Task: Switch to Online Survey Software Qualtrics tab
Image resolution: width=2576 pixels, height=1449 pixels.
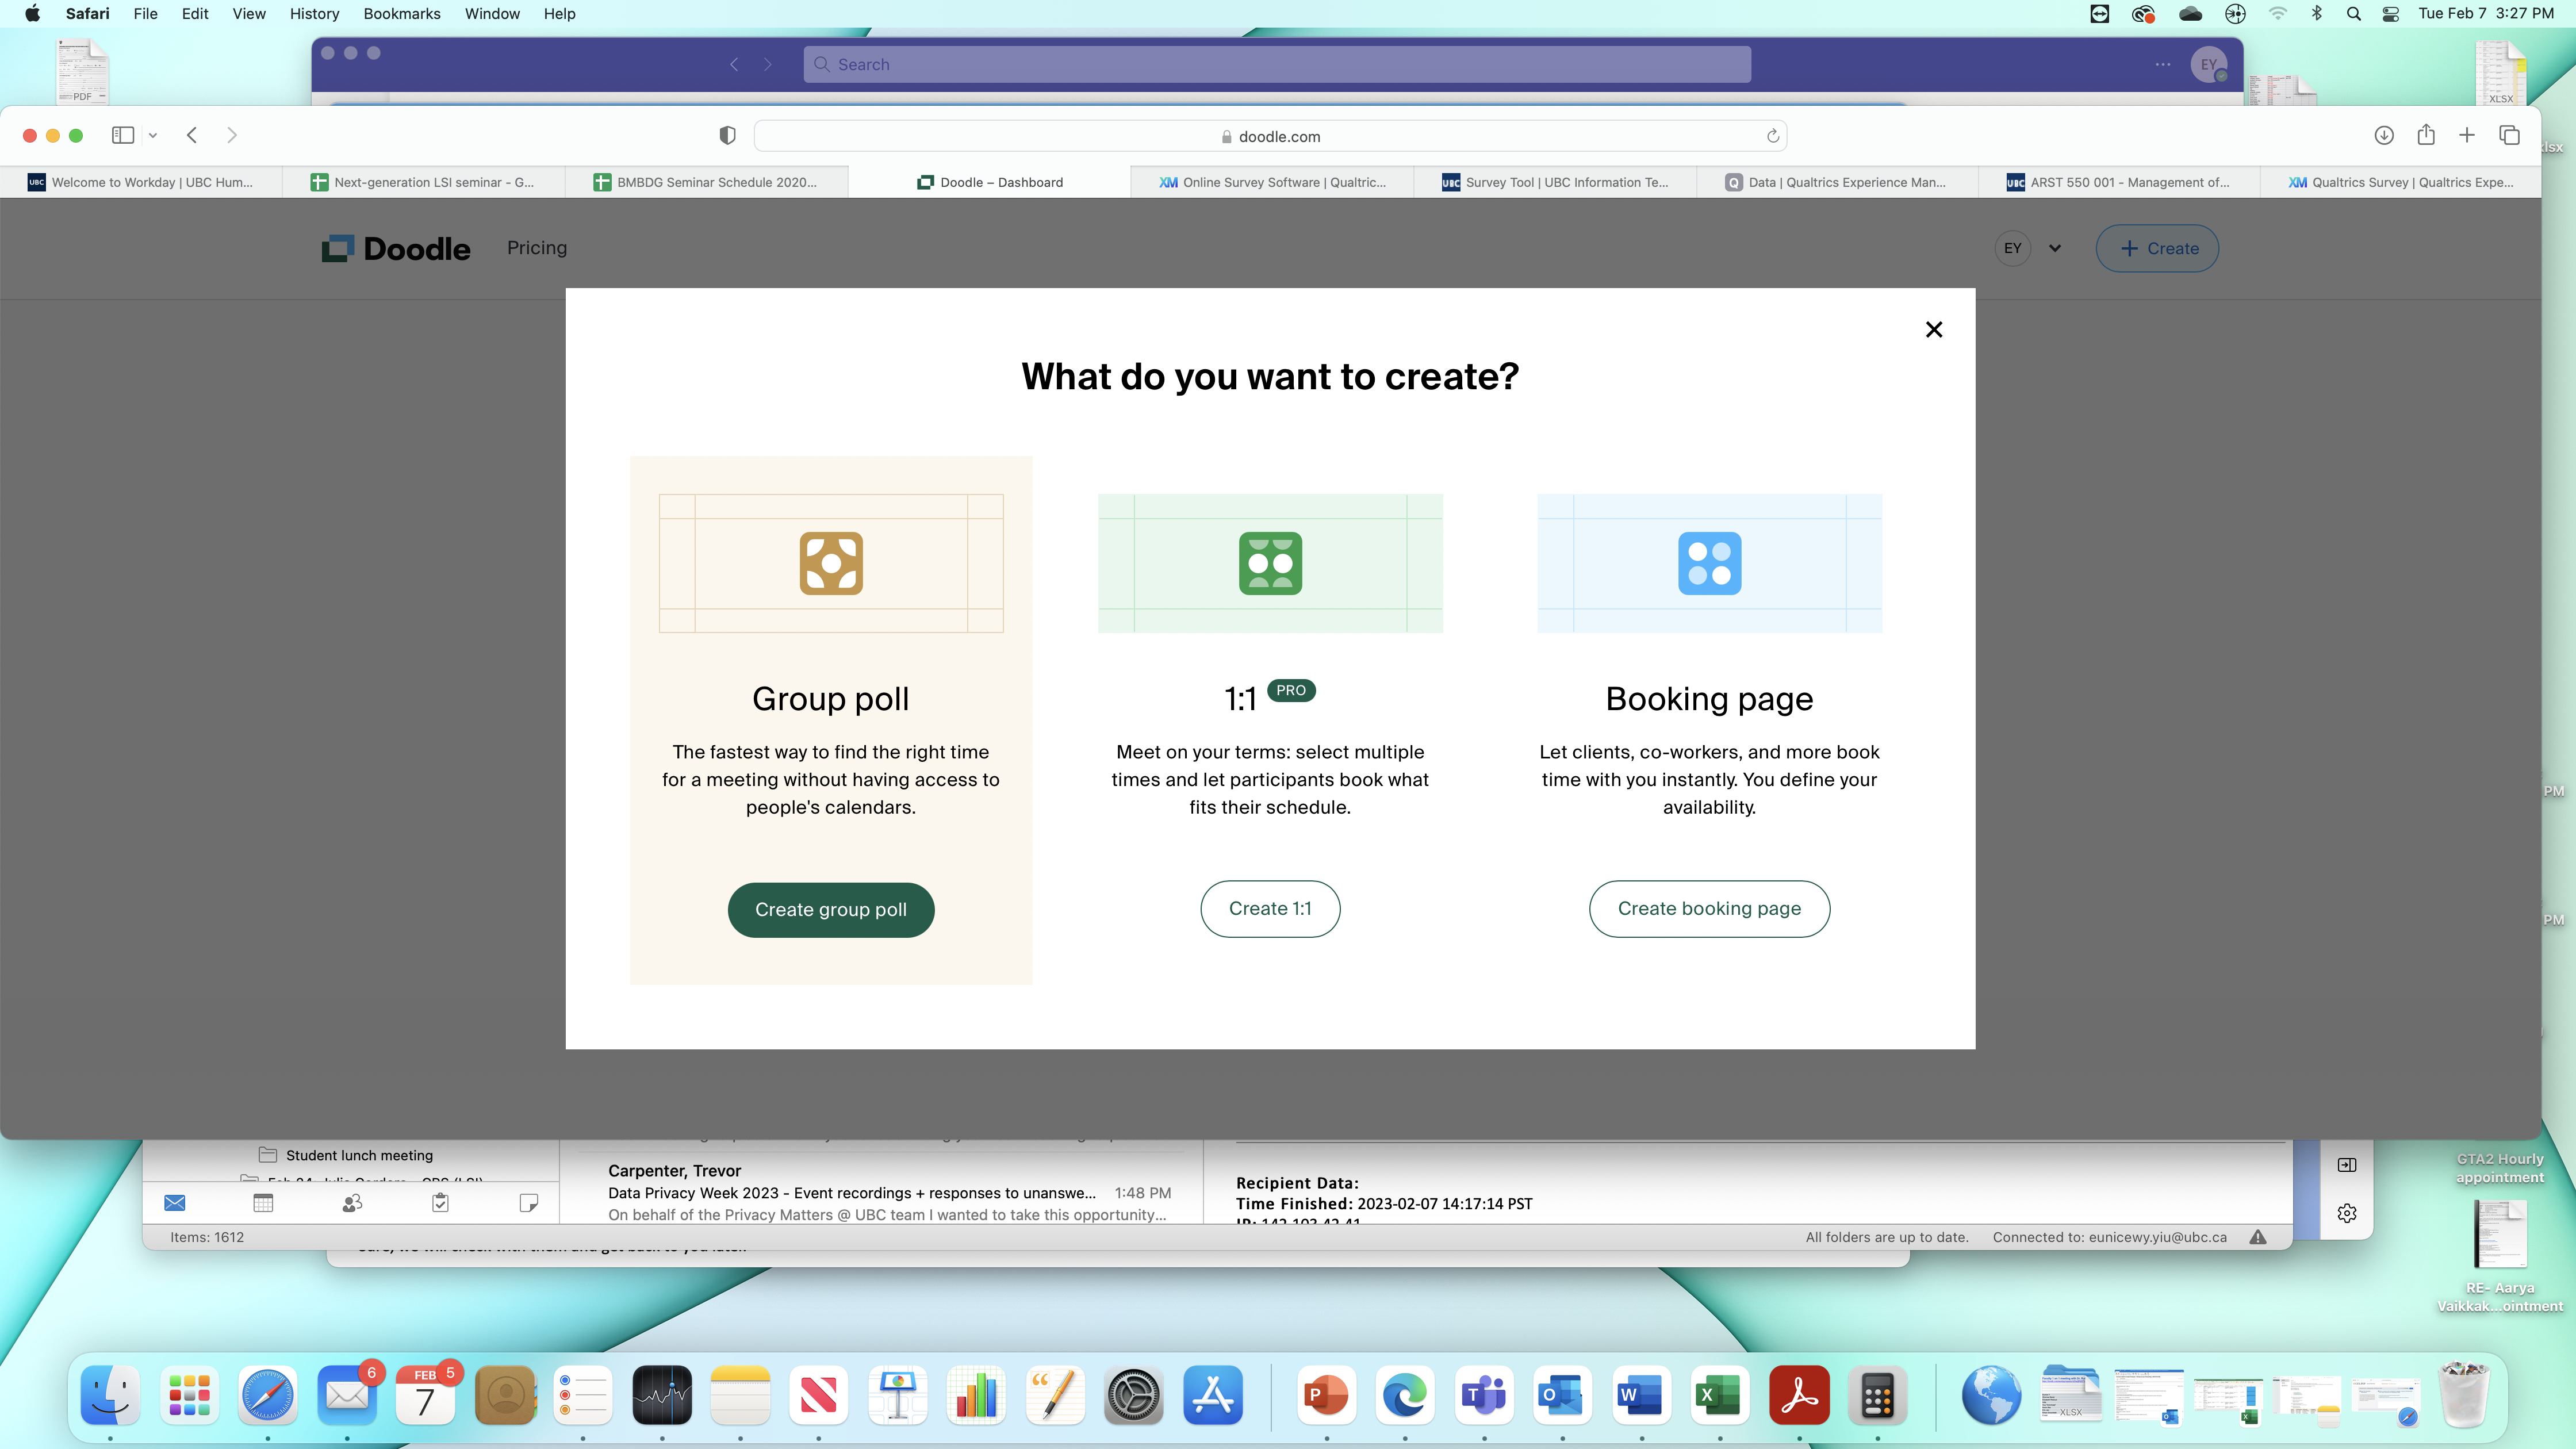Action: pos(1272,182)
